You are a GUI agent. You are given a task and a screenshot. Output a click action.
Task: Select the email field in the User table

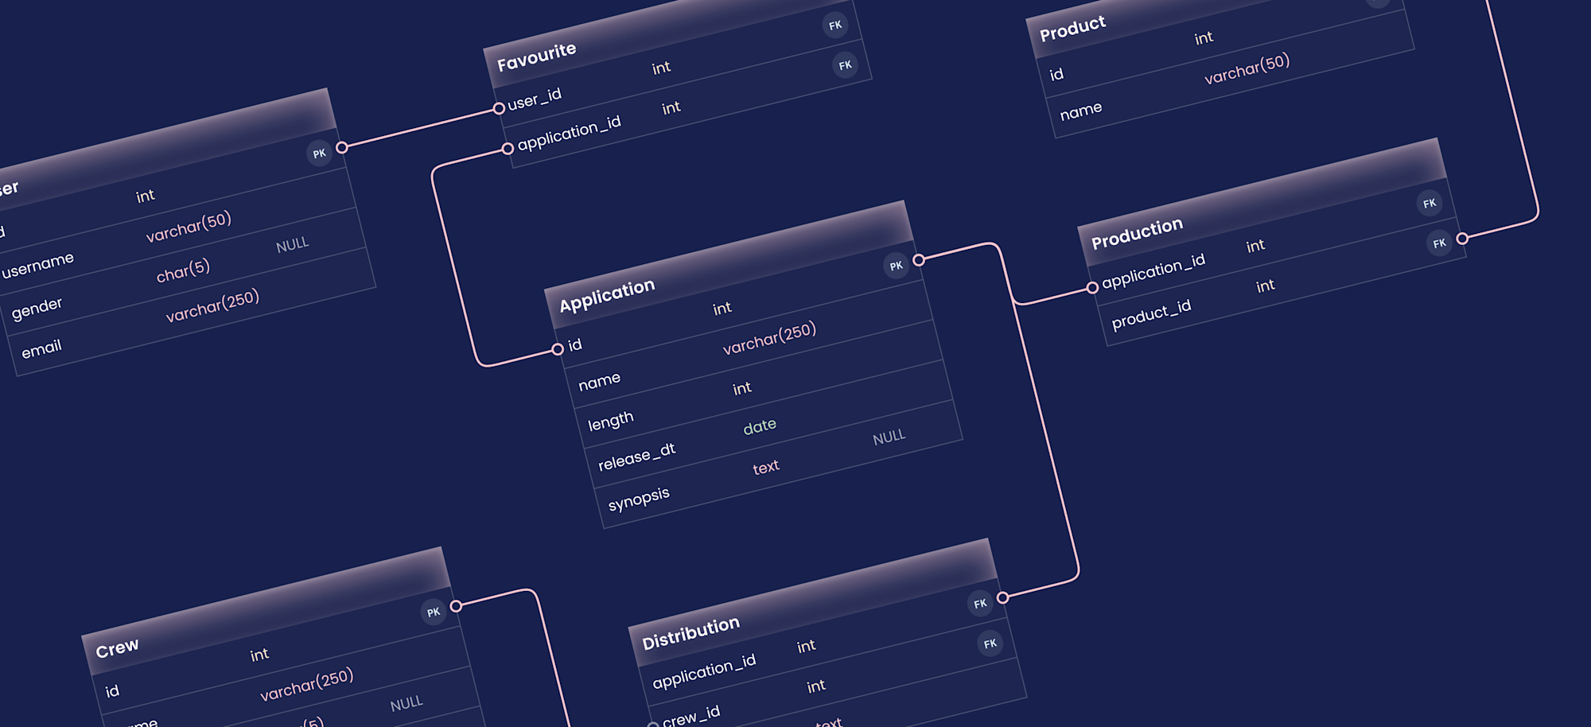pyautogui.click(x=41, y=348)
